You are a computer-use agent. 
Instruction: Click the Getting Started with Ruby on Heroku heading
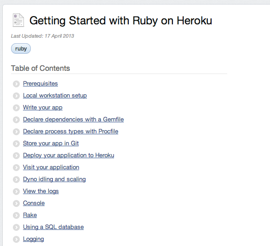121,21
